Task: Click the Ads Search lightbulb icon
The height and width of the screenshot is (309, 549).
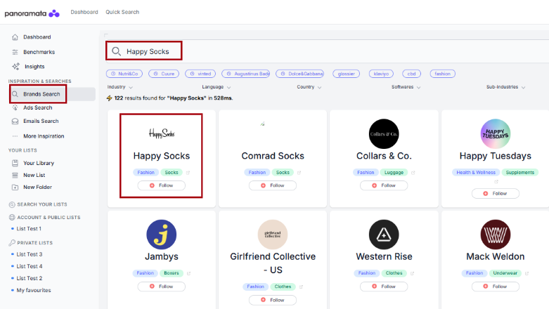Action: [x=15, y=107]
